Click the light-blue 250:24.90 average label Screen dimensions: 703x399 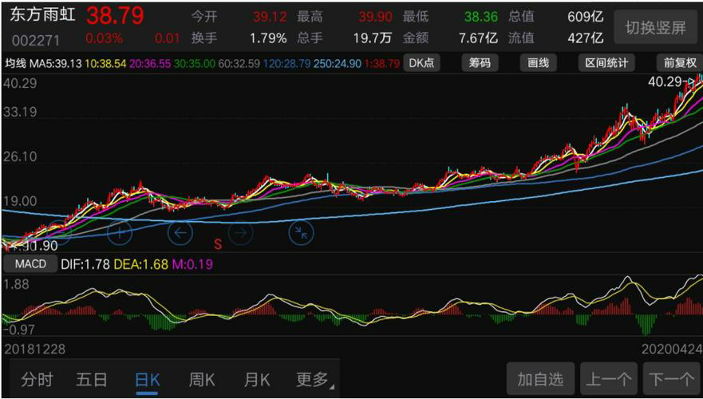pos(338,64)
